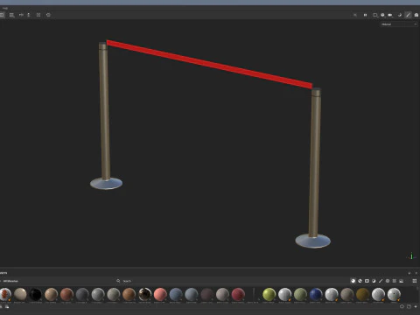Toggle the brushes filter slash icon
The height and width of the screenshot is (315, 420).
coord(381,281)
